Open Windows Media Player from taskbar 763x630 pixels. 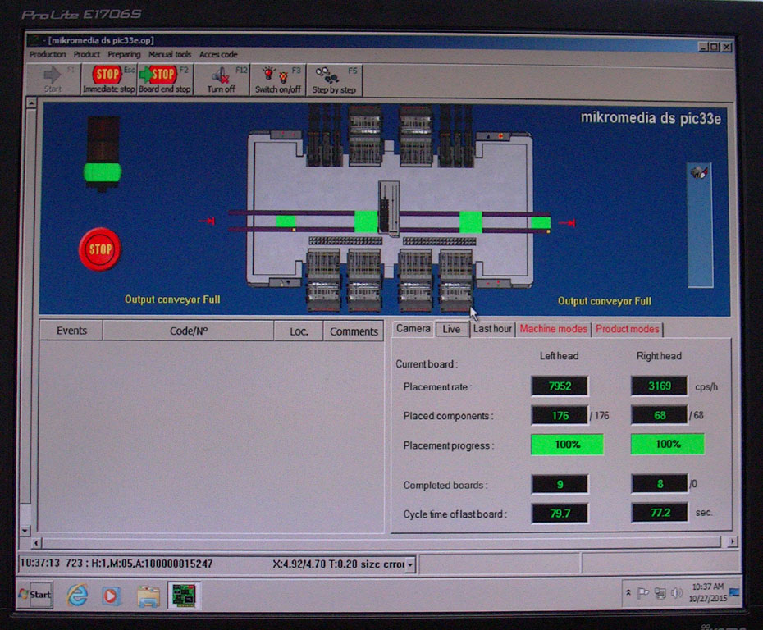point(112,596)
